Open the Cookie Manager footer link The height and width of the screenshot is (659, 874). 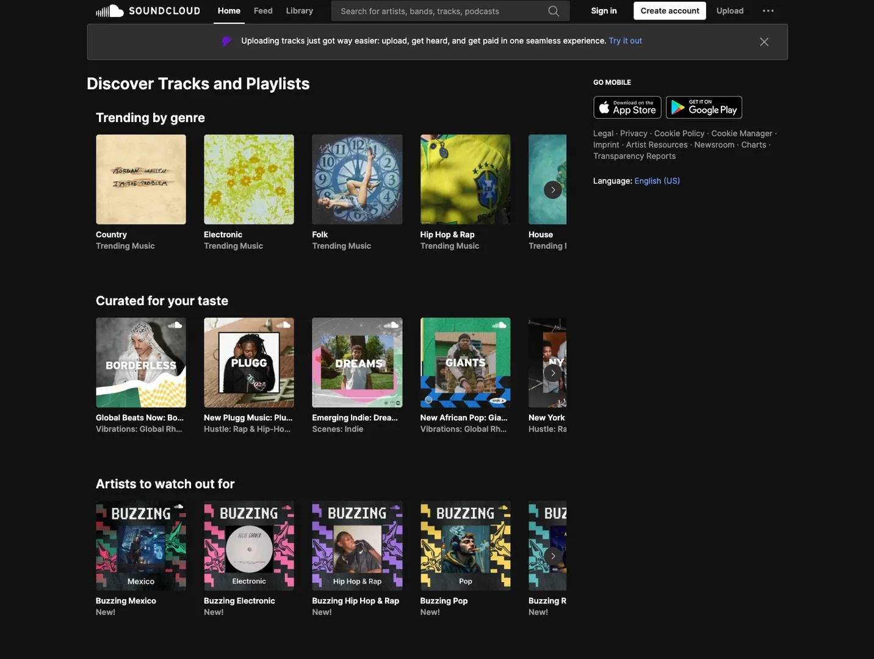tap(742, 134)
